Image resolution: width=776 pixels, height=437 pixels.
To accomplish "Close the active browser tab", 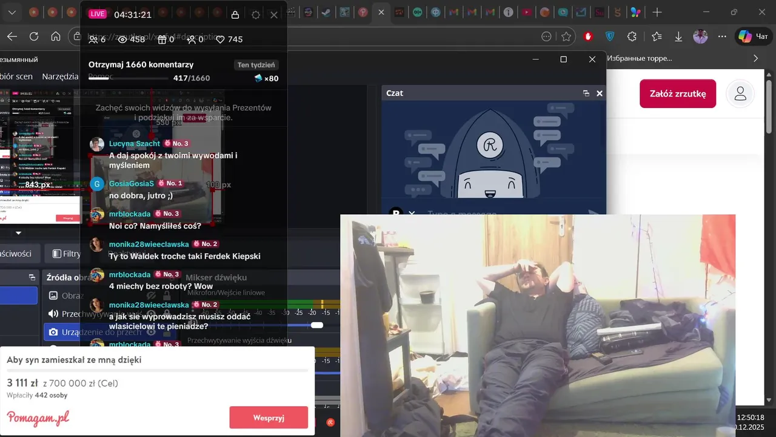I will pos(381,12).
